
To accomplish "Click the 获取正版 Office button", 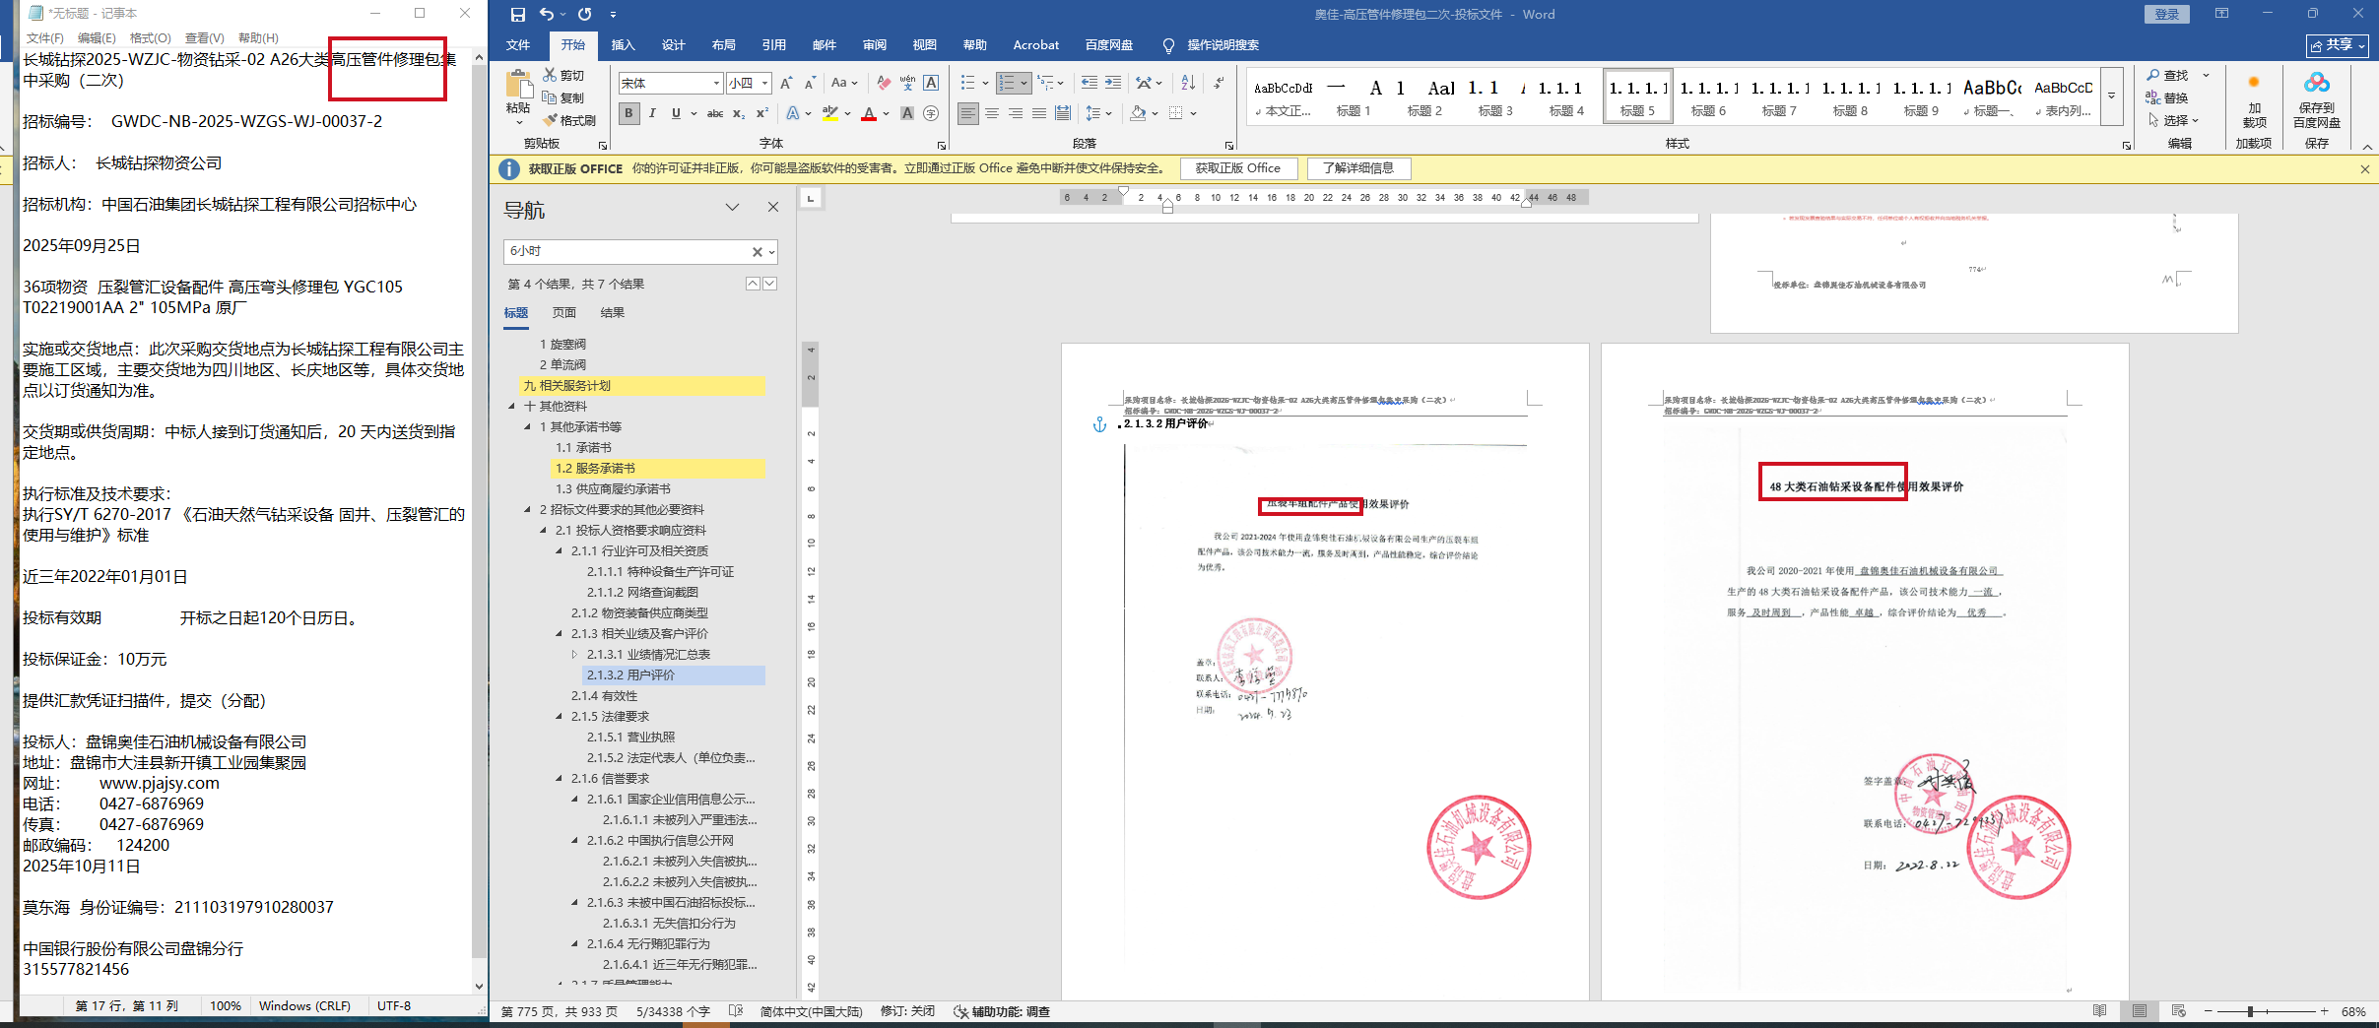I will pyautogui.click(x=1237, y=168).
